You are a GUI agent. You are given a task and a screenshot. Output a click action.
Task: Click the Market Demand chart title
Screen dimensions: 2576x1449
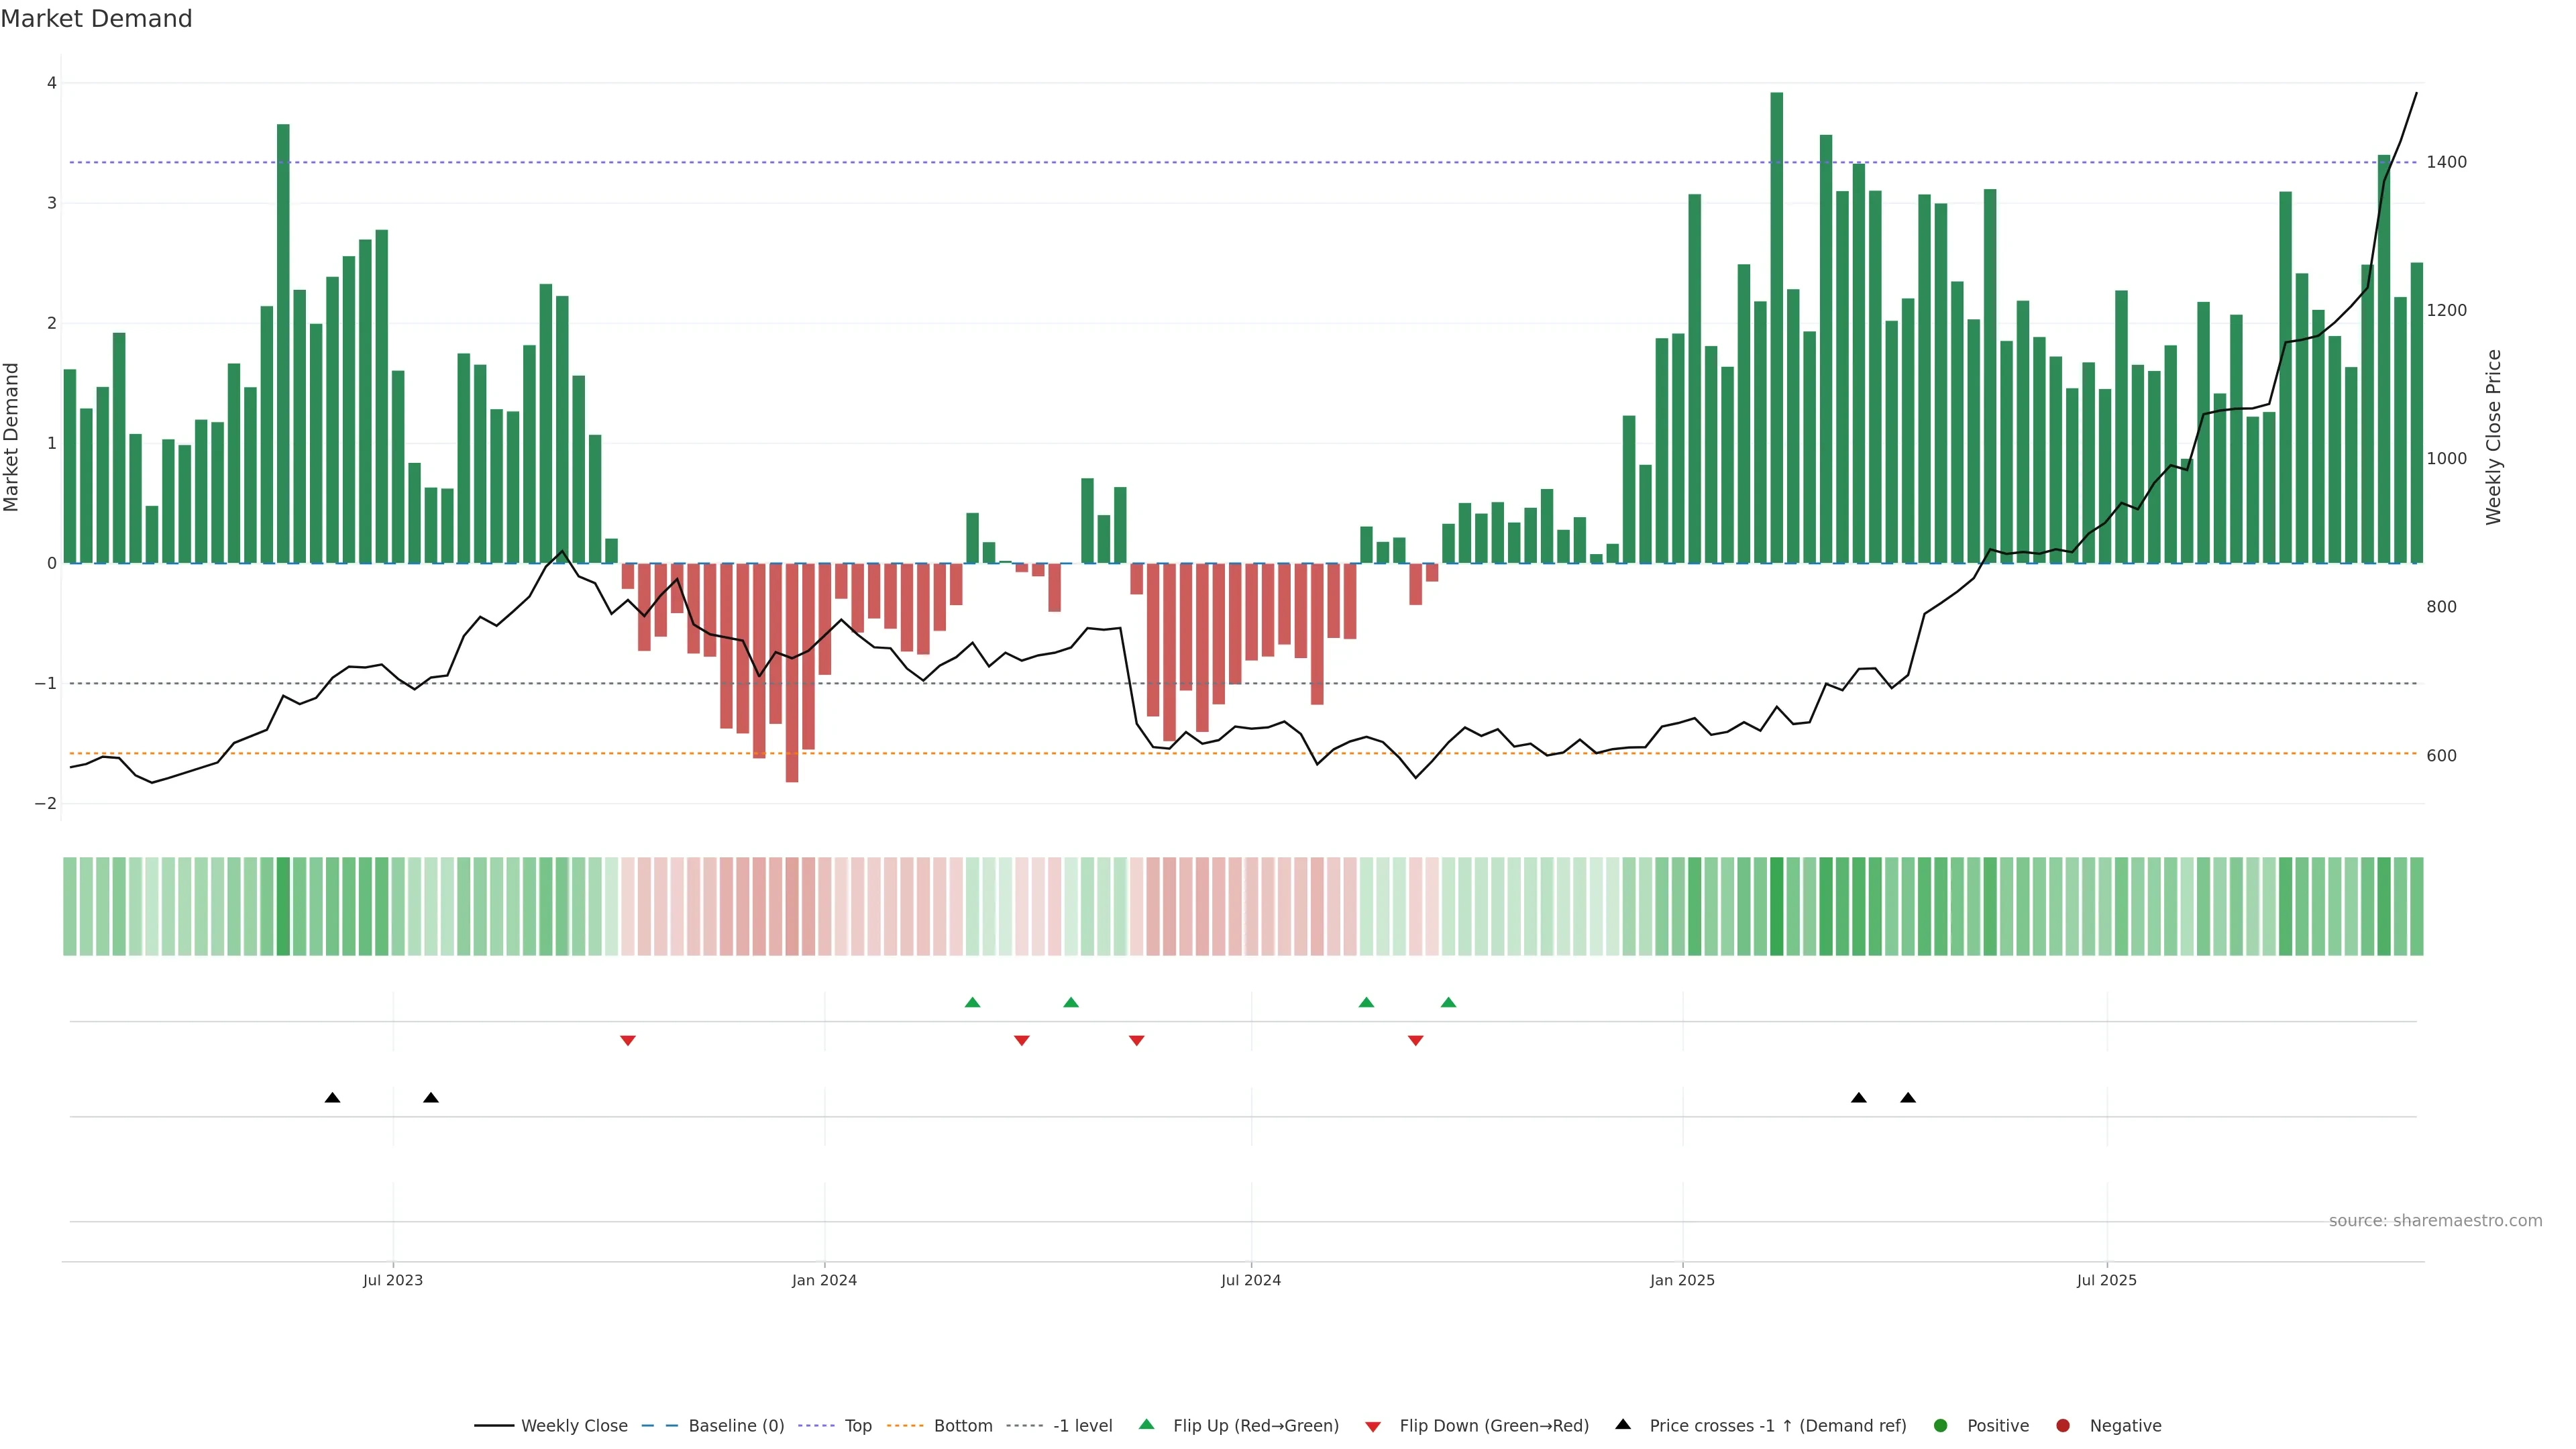click(x=96, y=19)
